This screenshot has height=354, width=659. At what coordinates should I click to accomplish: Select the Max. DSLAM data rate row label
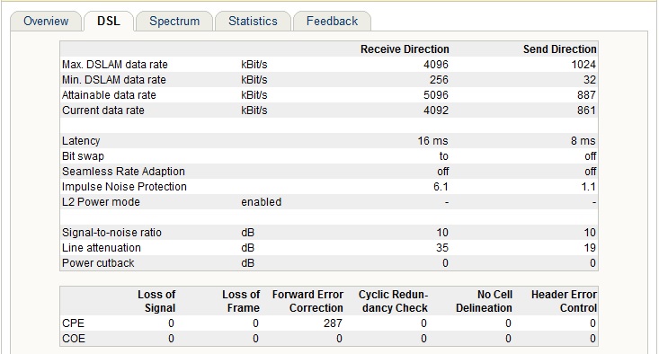[115, 65]
